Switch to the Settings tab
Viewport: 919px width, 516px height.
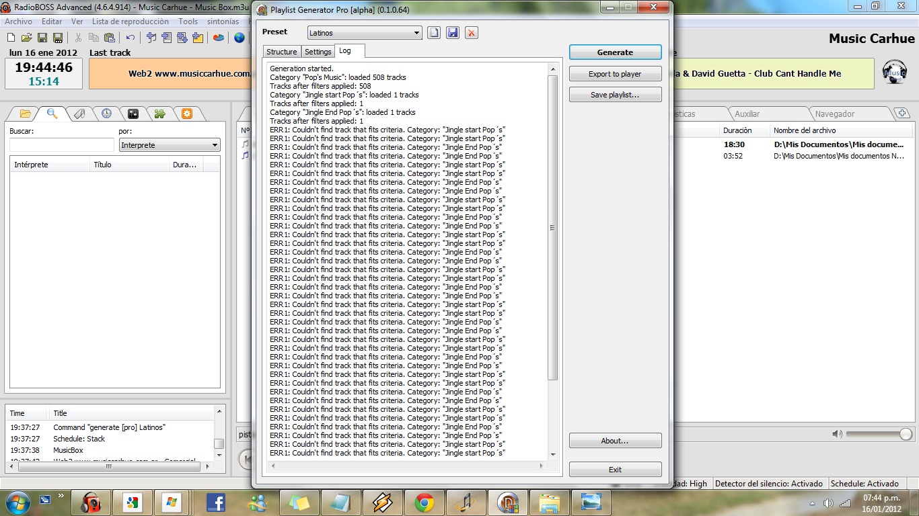click(x=318, y=52)
